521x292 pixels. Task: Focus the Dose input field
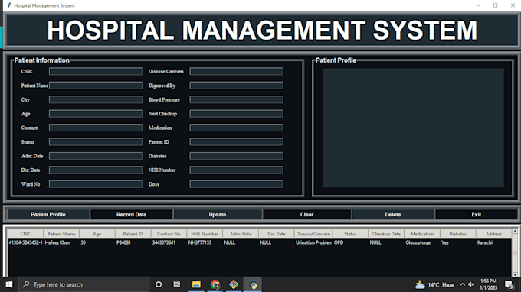(236, 184)
